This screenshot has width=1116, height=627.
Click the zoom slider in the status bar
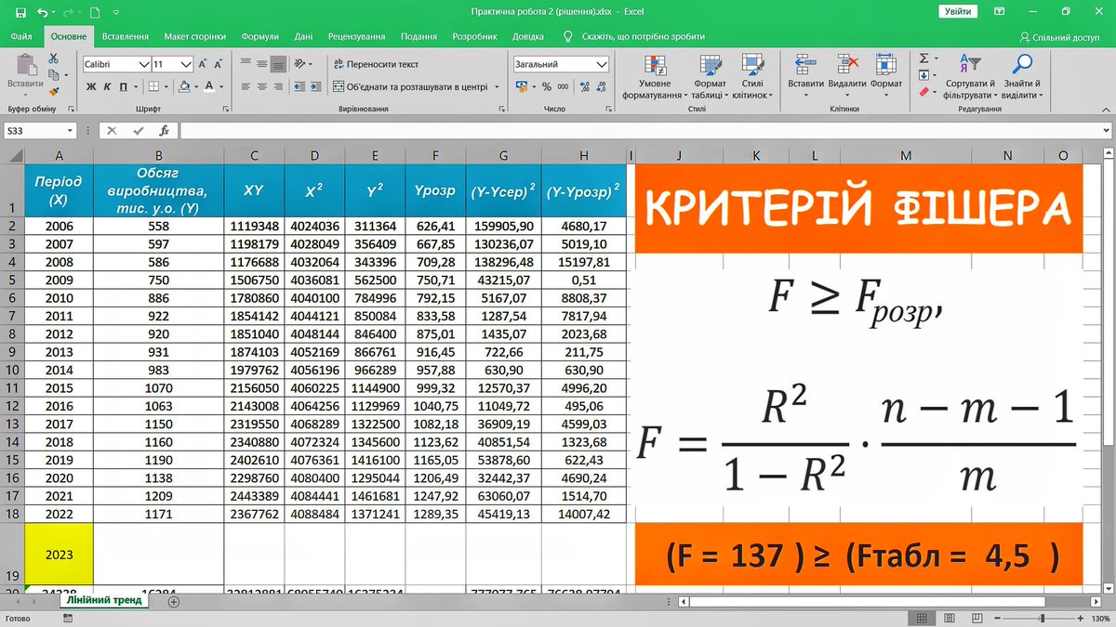tap(1043, 619)
